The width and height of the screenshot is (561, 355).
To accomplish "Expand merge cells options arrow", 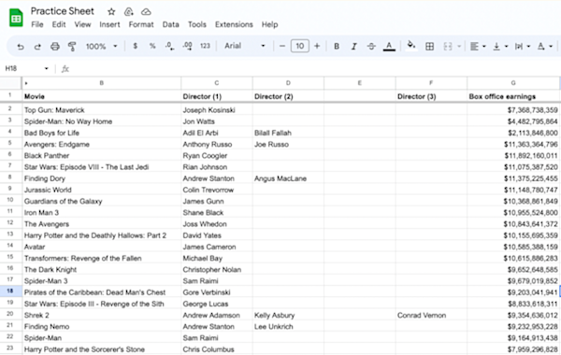I will click(459, 46).
